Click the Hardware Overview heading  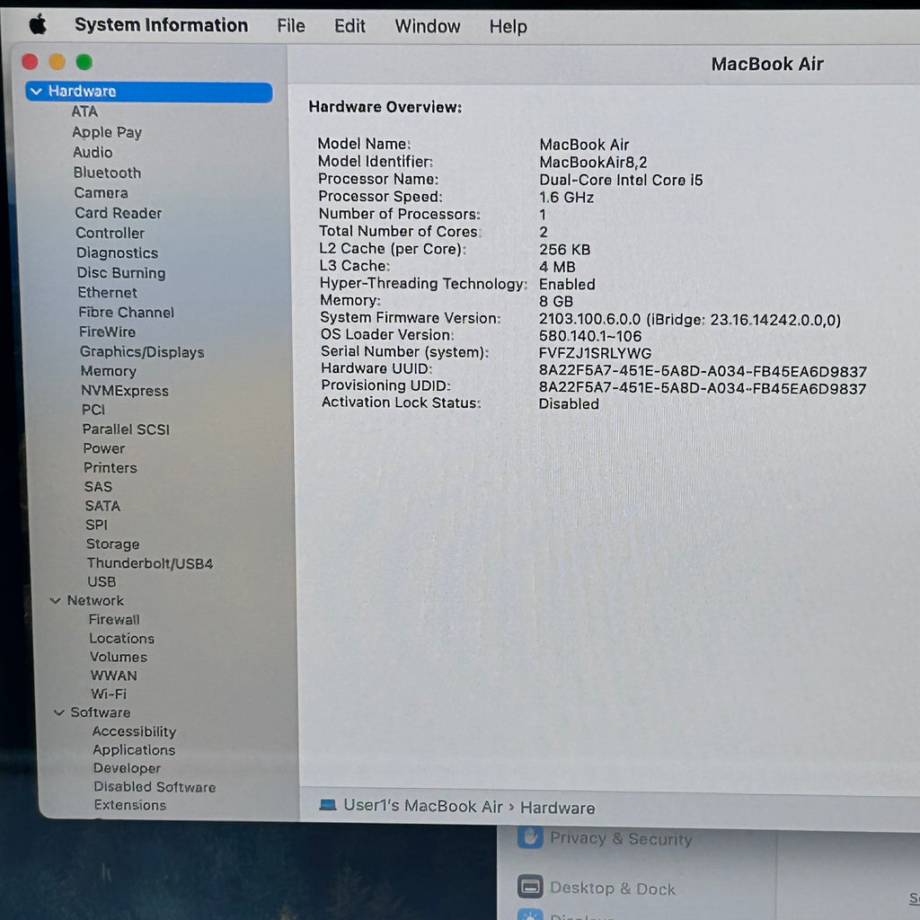pyautogui.click(x=385, y=107)
